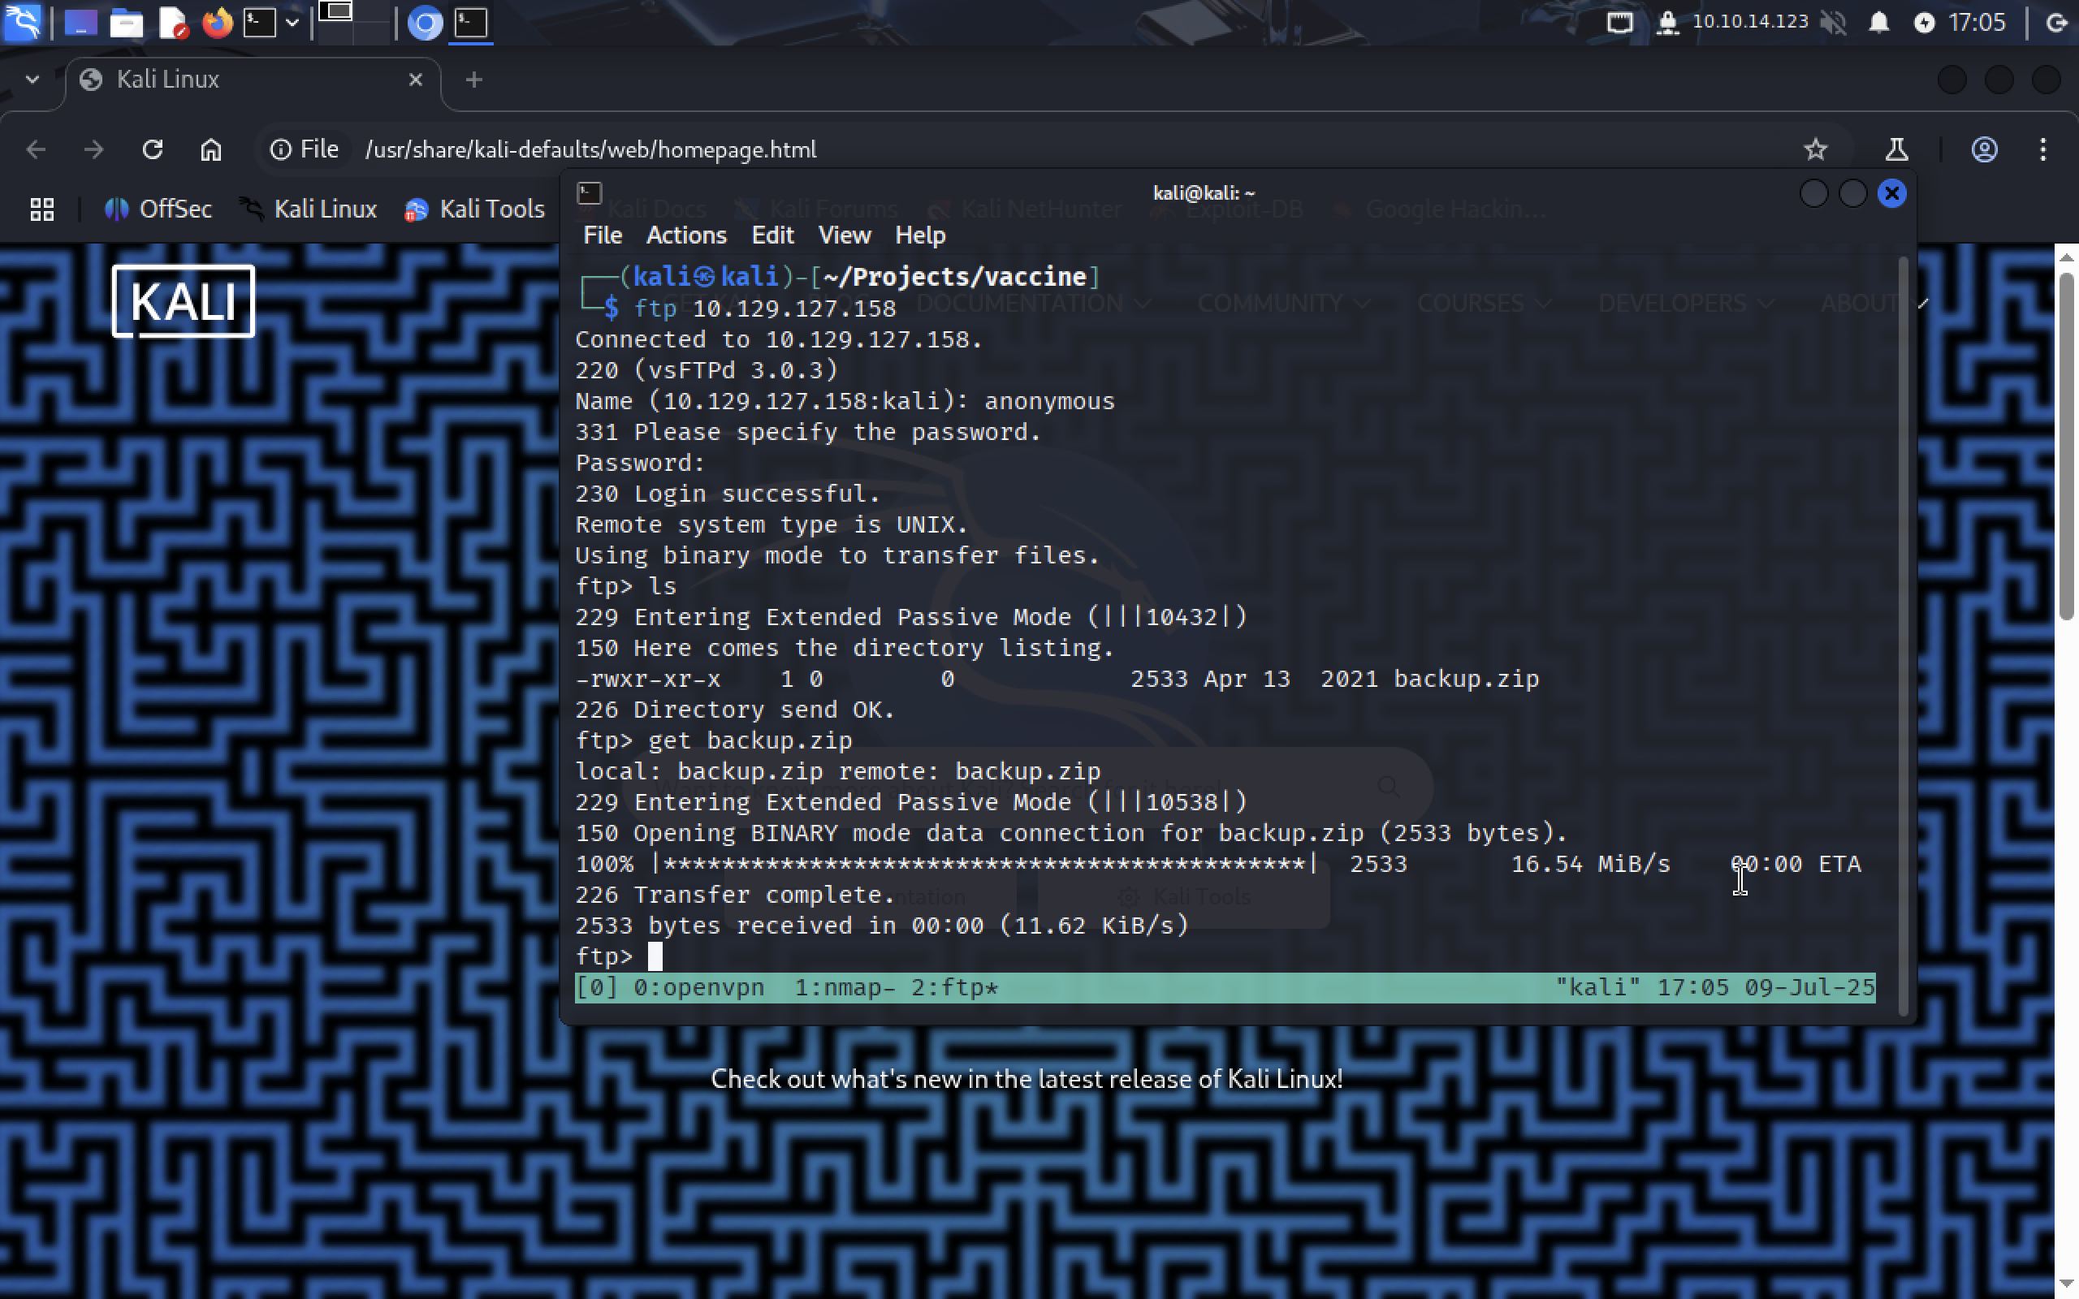Viewport: 2079px width, 1299px height.
Task: Click the browser back arrow
Action: [35, 149]
